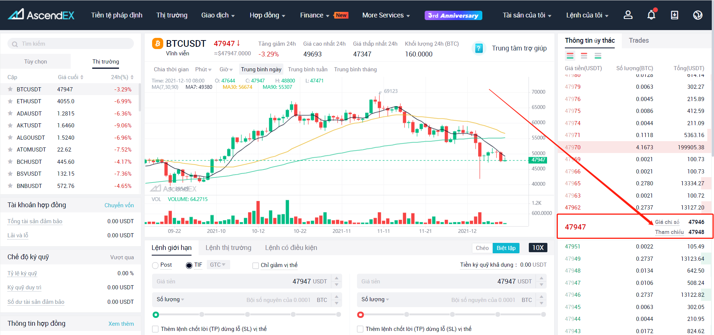The height and width of the screenshot is (335, 714).
Task: Switch margin mode to Biệt lập
Action: pyautogui.click(x=506, y=248)
